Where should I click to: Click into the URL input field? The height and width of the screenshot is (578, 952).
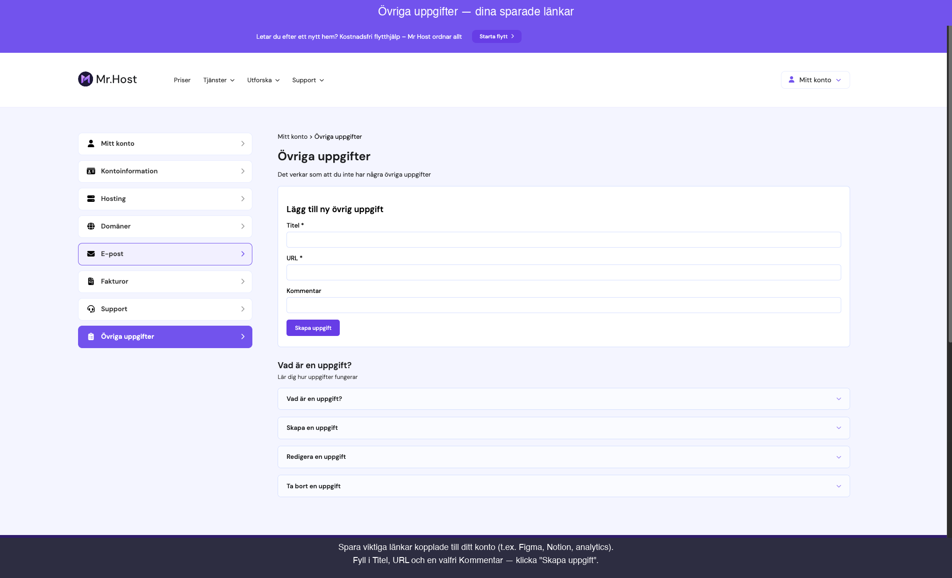coord(563,272)
